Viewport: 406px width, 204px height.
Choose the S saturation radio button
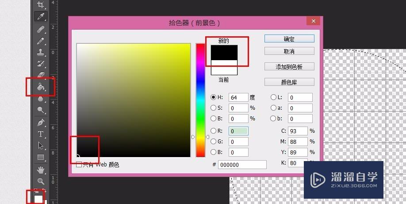coord(213,108)
